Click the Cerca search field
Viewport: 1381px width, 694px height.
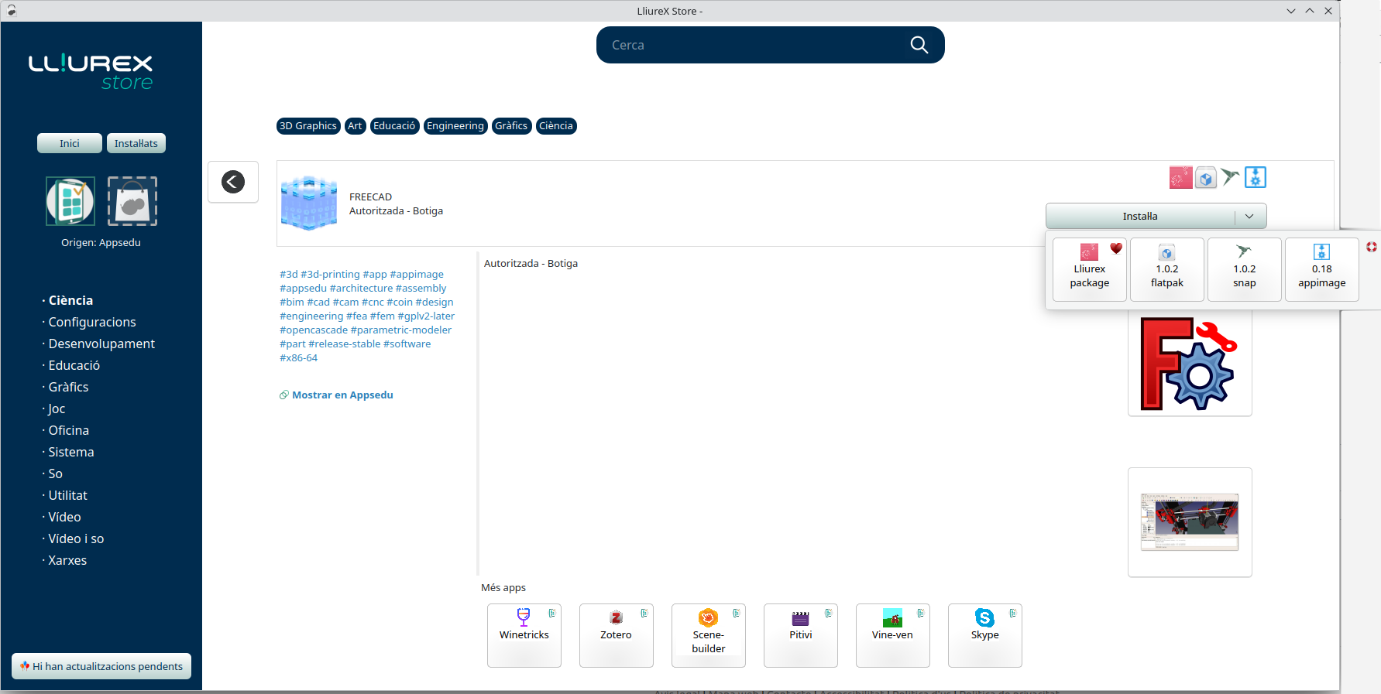pos(751,45)
